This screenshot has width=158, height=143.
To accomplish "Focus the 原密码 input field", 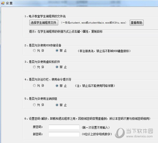I will click(64, 127).
